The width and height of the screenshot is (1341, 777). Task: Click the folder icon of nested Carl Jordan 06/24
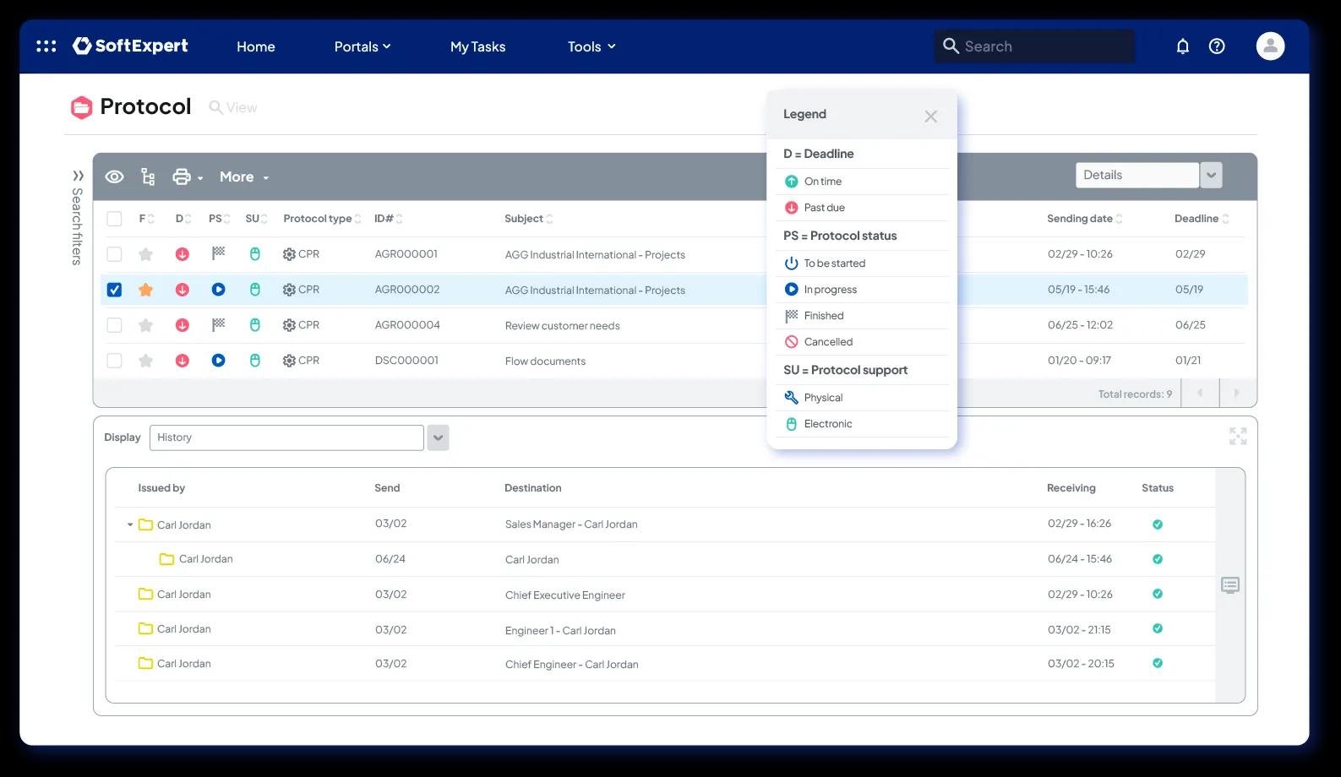coord(166,559)
